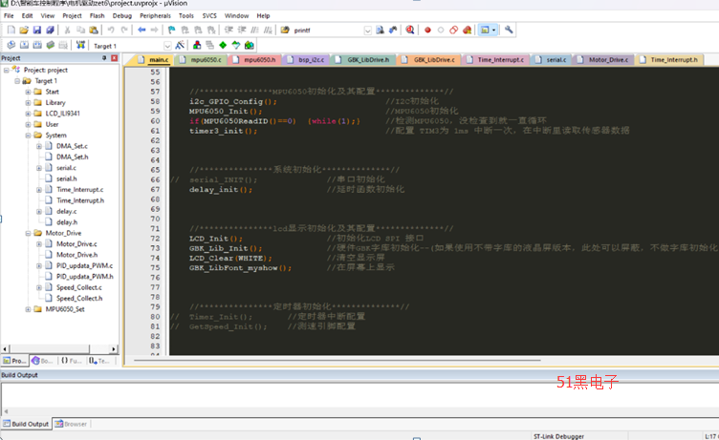This screenshot has height=440, width=719.
Task: Select Motor_Drive.h in project tree
Action: click(x=76, y=255)
